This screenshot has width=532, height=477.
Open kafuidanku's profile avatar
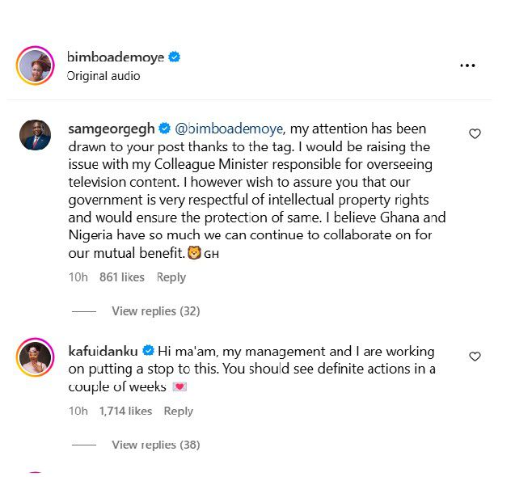[x=36, y=358]
